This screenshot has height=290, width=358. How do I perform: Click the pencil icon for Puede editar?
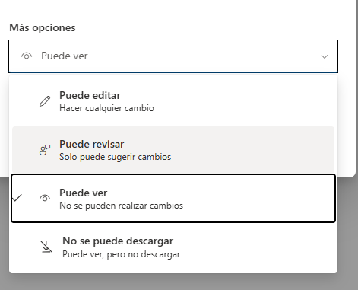tap(45, 101)
